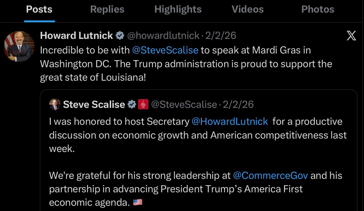Click the red Capitol affiliation badge
The height and width of the screenshot is (211, 364).
[x=143, y=104]
